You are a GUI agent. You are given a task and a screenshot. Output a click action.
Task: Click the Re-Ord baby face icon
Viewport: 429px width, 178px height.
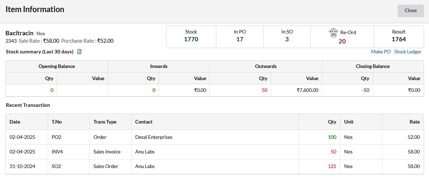333,33
